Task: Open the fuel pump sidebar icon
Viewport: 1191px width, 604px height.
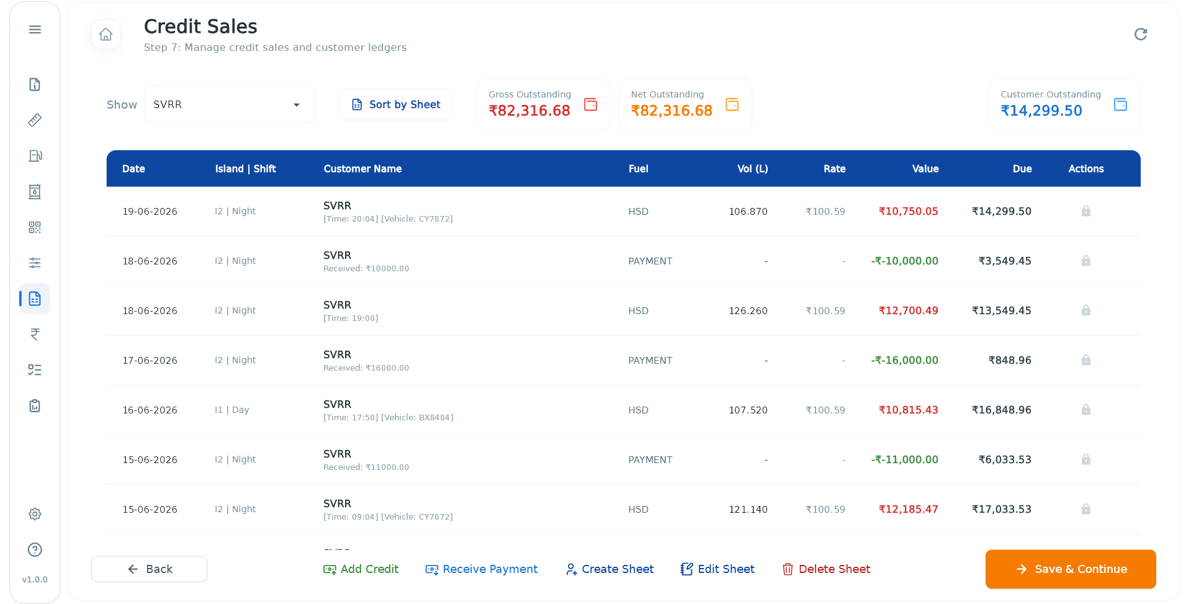Action: (35, 156)
